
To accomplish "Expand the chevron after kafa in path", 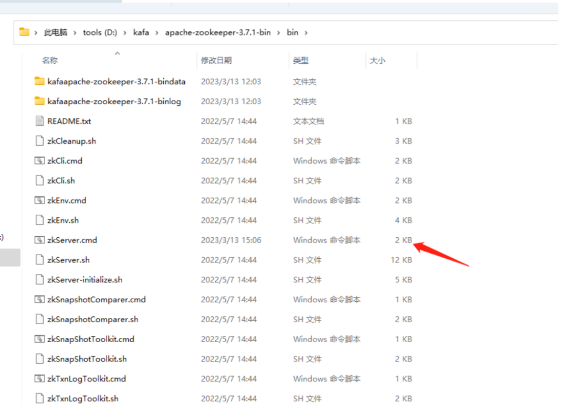I will (x=157, y=33).
